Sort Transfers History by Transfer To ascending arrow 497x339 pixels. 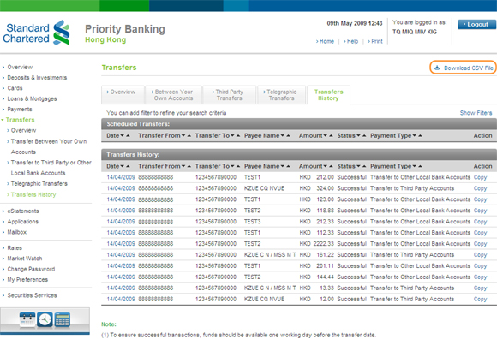[238, 166]
